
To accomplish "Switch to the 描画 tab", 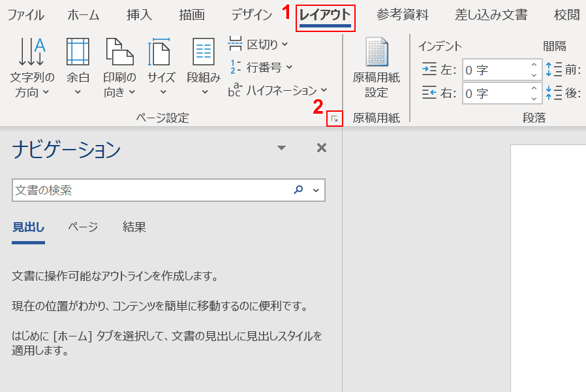I will [x=191, y=15].
